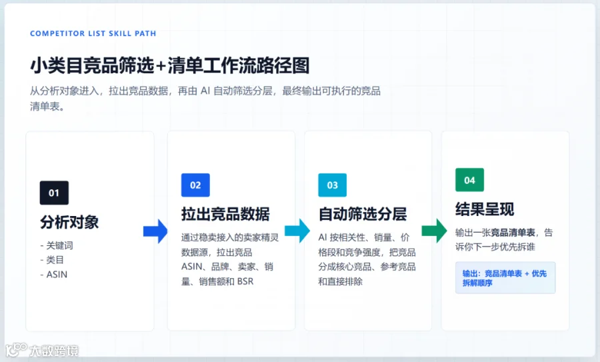600x362 pixels.
Task: Click the list item 关键词
Action: point(57,245)
